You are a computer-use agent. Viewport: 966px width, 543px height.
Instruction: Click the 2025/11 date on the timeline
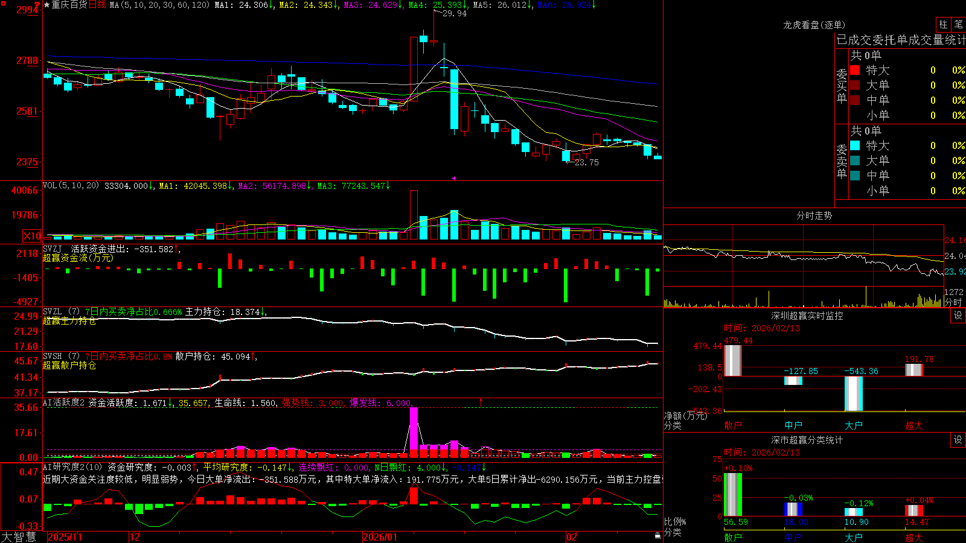coord(65,537)
